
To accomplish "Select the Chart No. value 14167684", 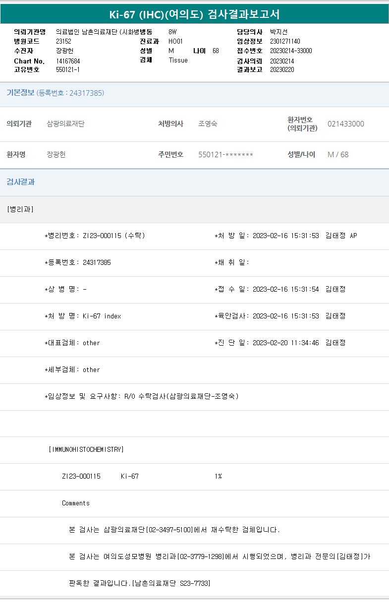I will click(68, 61).
